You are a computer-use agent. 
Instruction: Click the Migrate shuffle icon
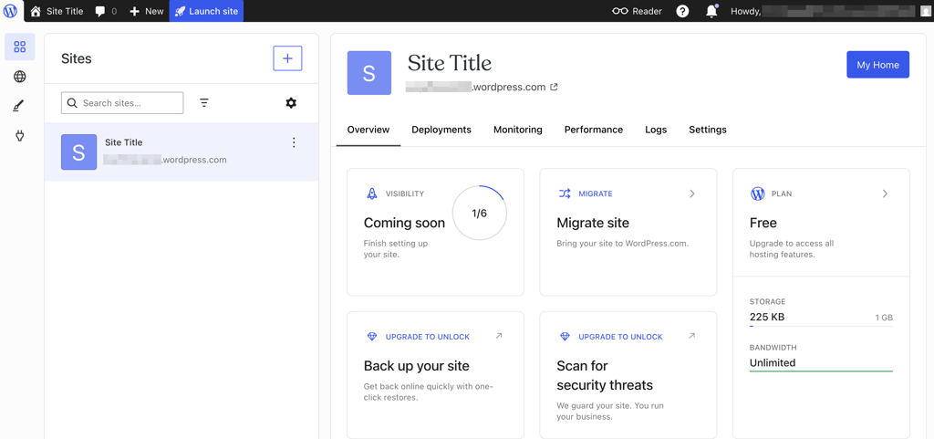(x=565, y=193)
